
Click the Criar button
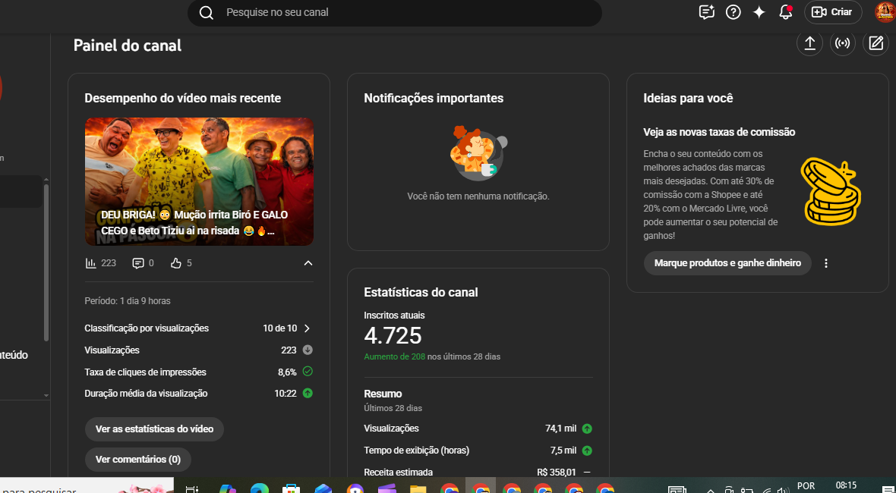pyautogui.click(x=833, y=12)
